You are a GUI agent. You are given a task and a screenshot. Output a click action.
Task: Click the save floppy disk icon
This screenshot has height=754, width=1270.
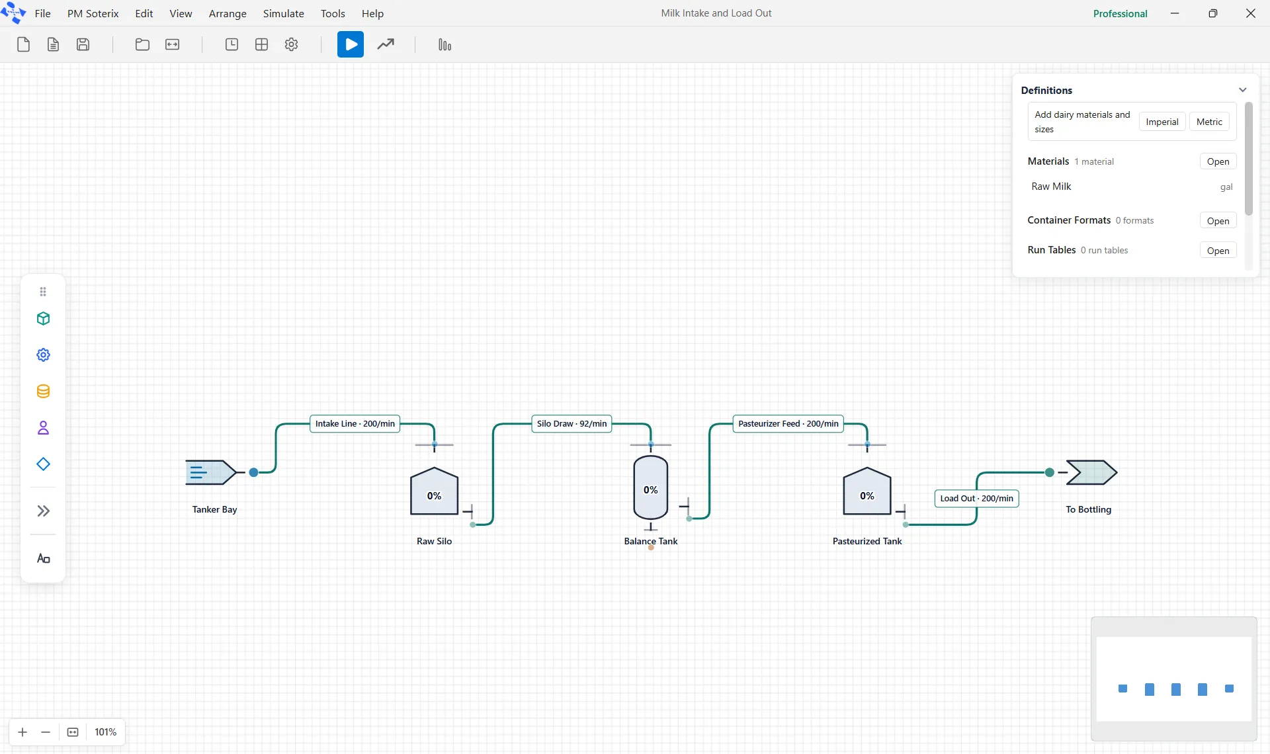[83, 44]
